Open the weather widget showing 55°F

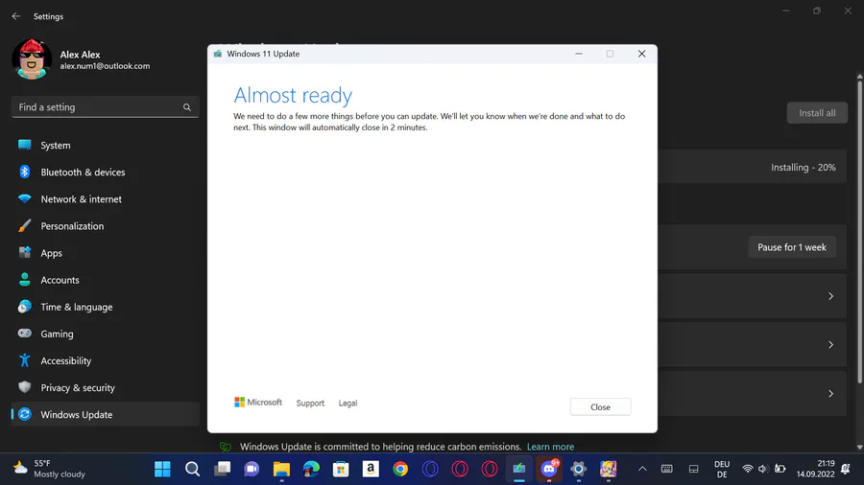[x=49, y=469]
